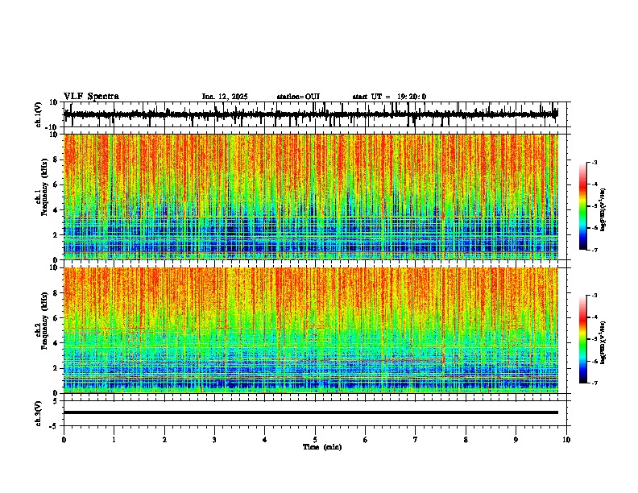Click the flat black ch.3 voltage trace
The width and height of the screenshot is (638, 493).
click(311, 412)
